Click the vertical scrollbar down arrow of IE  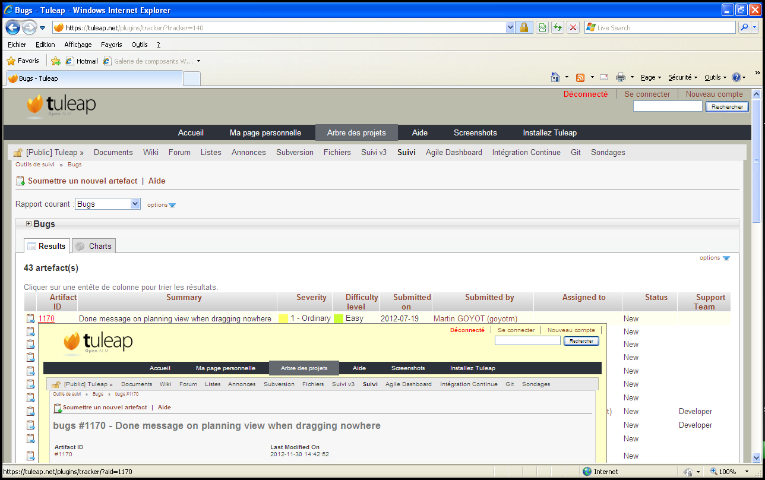tap(756, 457)
